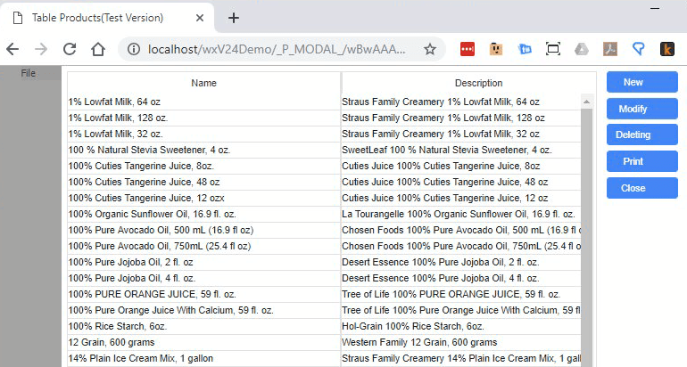Screen dimensions: 687x367
Task: Go to the browser home page icon
Action: click(x=97, y=50)
